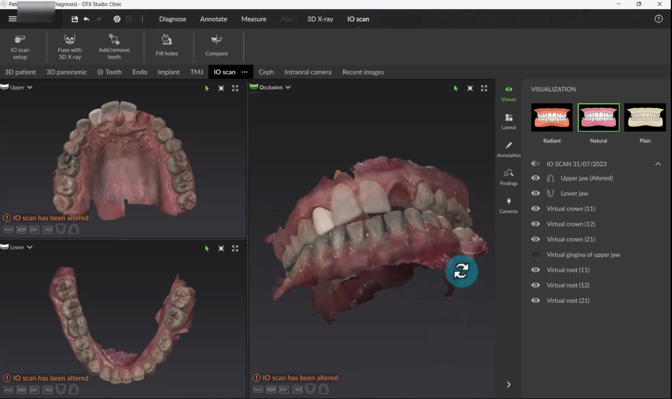Maximize the Lower viewport with the arrows icon
This screenshot has height=399, width=672.
[x=235, y=248]
